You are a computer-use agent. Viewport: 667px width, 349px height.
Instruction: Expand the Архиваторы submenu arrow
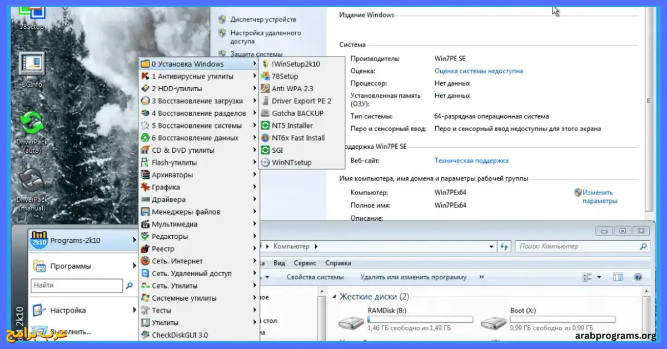pos(255,175)
